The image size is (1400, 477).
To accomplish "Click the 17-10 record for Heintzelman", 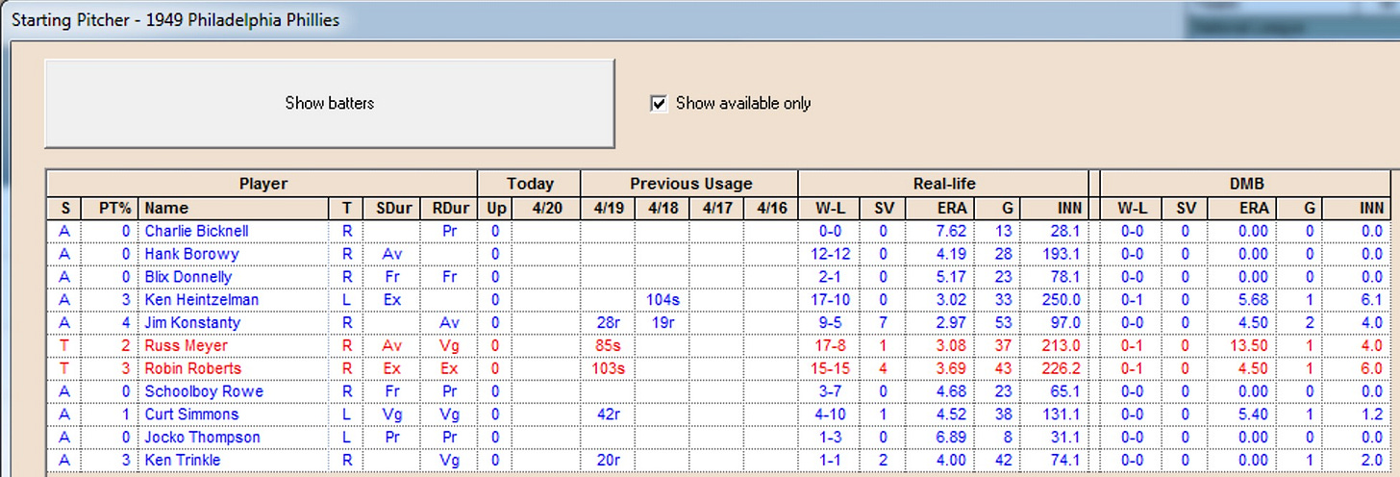I will 829,300.
